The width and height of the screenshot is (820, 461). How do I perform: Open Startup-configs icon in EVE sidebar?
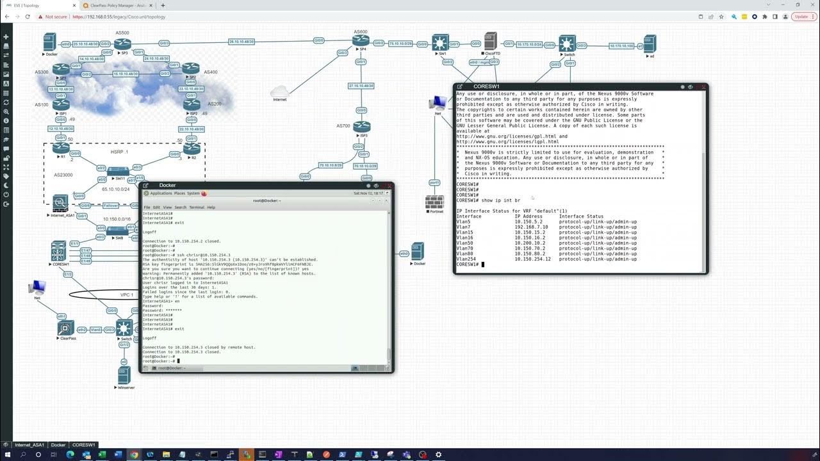(x=6, y=65)
